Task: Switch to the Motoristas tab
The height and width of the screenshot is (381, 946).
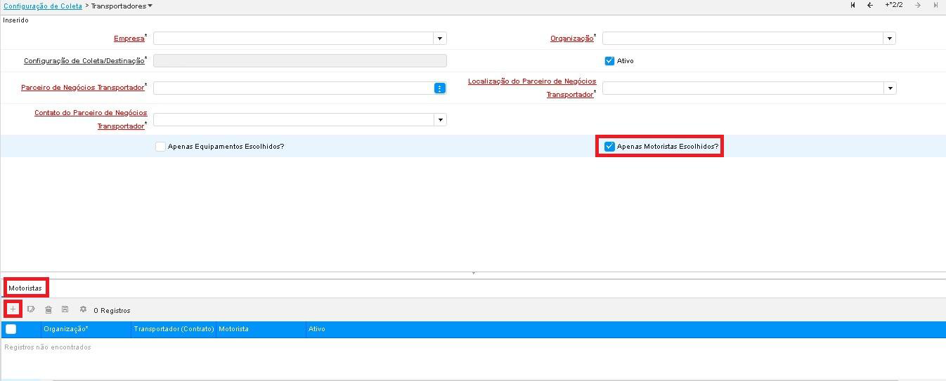Action: pos(25,288)
